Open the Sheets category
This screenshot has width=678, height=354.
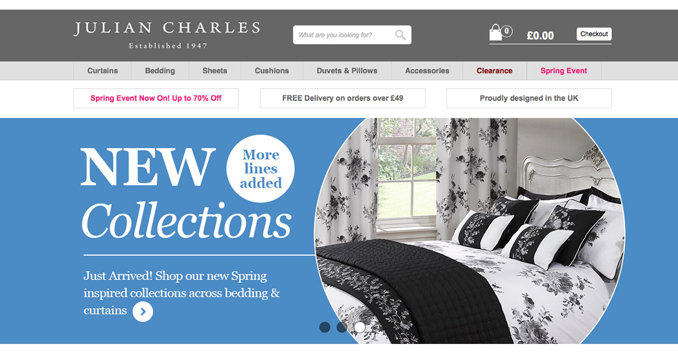[x=215, y=71]
